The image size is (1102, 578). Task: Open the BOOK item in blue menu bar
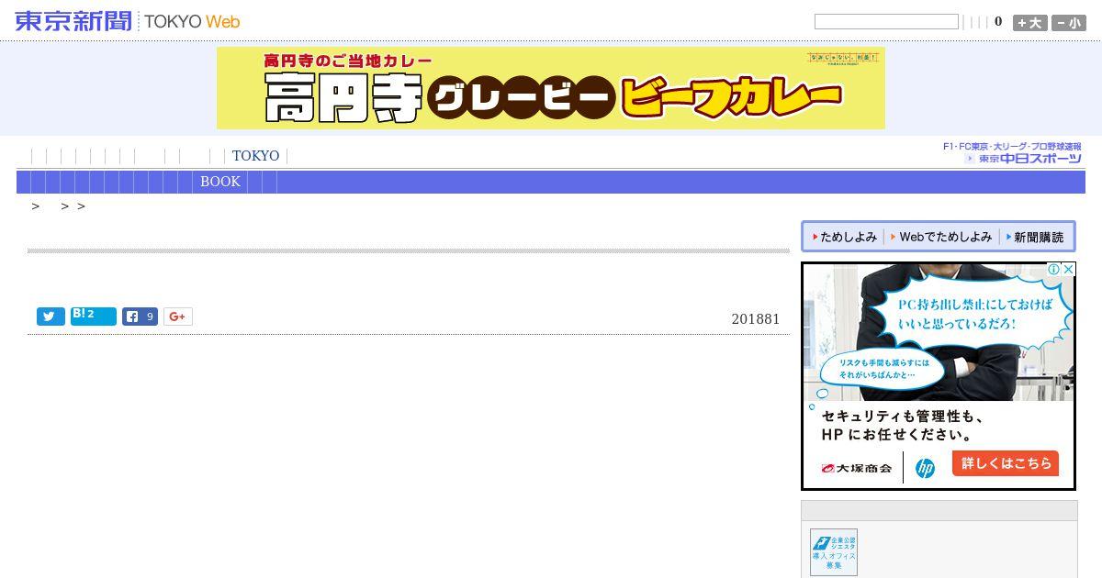point(220,182)
